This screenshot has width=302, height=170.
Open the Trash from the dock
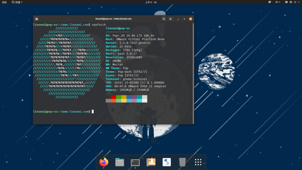coord(182,162)
